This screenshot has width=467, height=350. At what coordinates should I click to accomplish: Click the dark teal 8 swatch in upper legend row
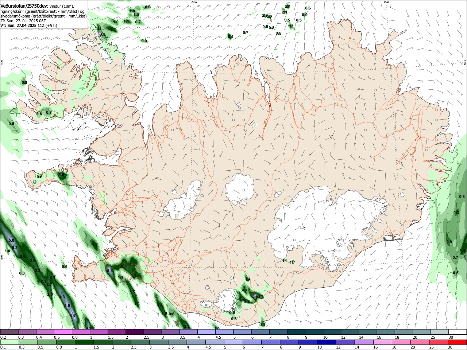pos(296,332)
